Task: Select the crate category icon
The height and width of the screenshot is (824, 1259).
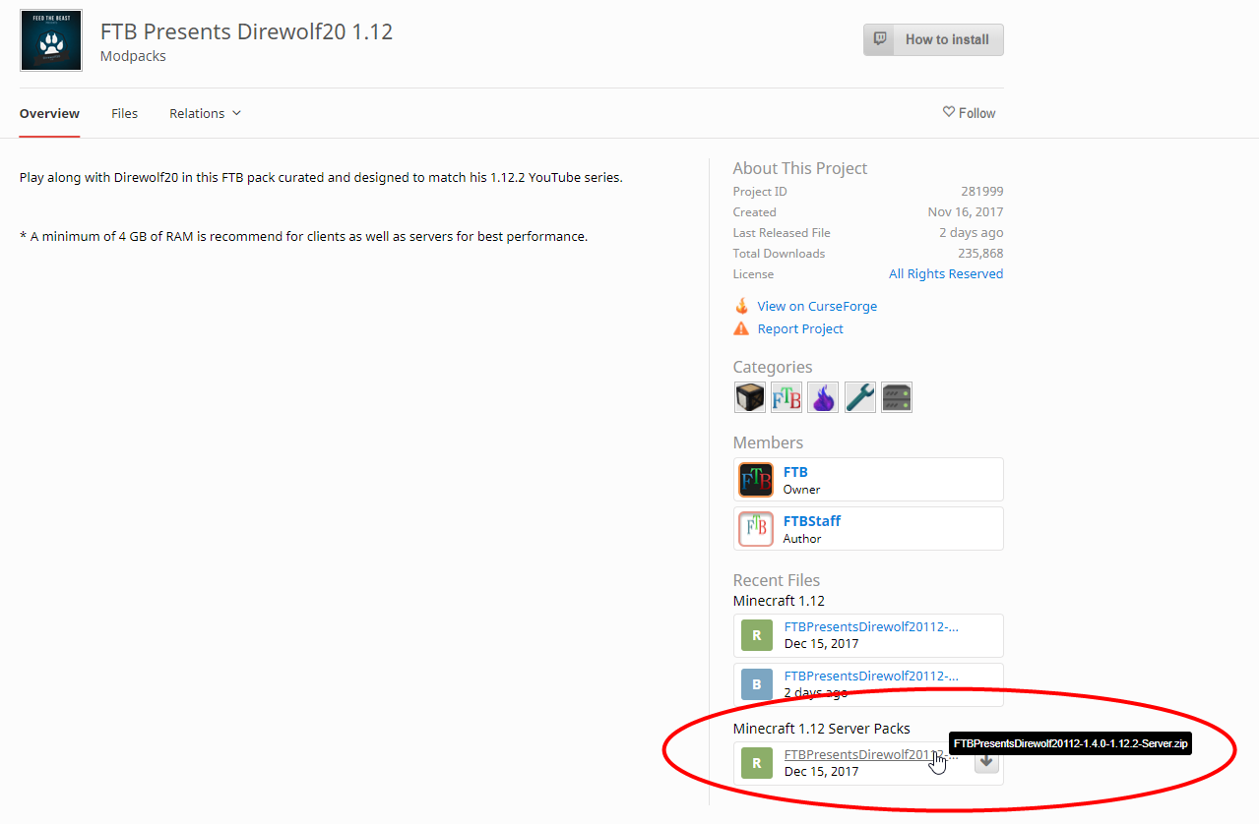Action: click(749, 397)
